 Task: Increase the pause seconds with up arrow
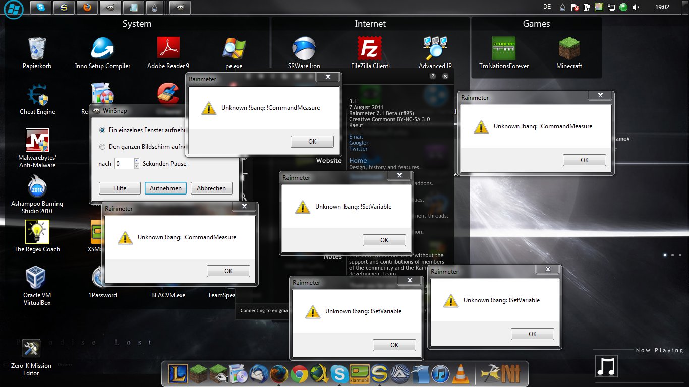[x=137, y=161]
